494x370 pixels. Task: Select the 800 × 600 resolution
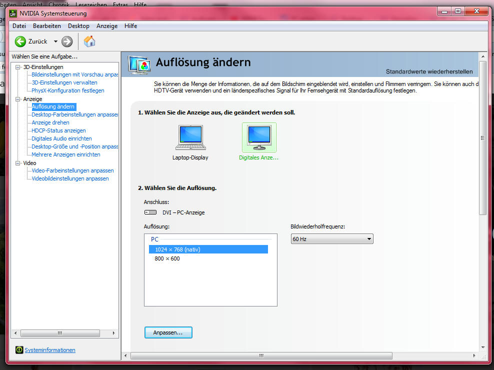point(167,258)
